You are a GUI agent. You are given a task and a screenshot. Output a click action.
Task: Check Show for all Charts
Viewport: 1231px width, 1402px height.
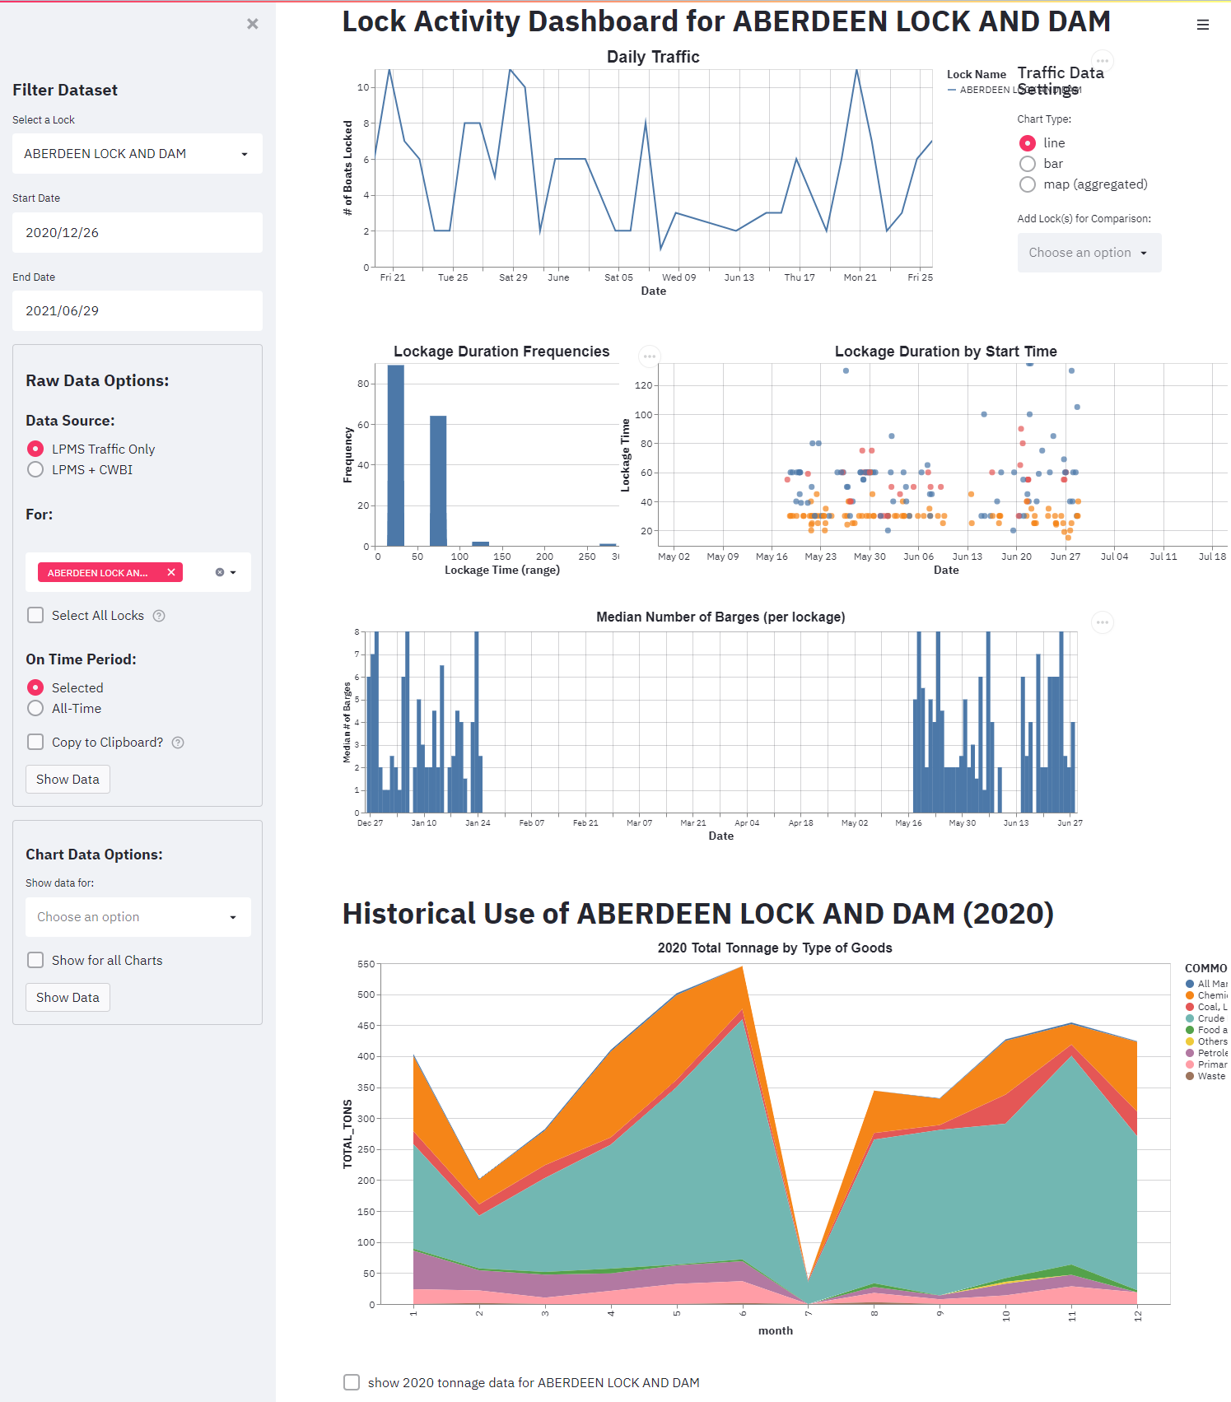(x=35, y=960)
